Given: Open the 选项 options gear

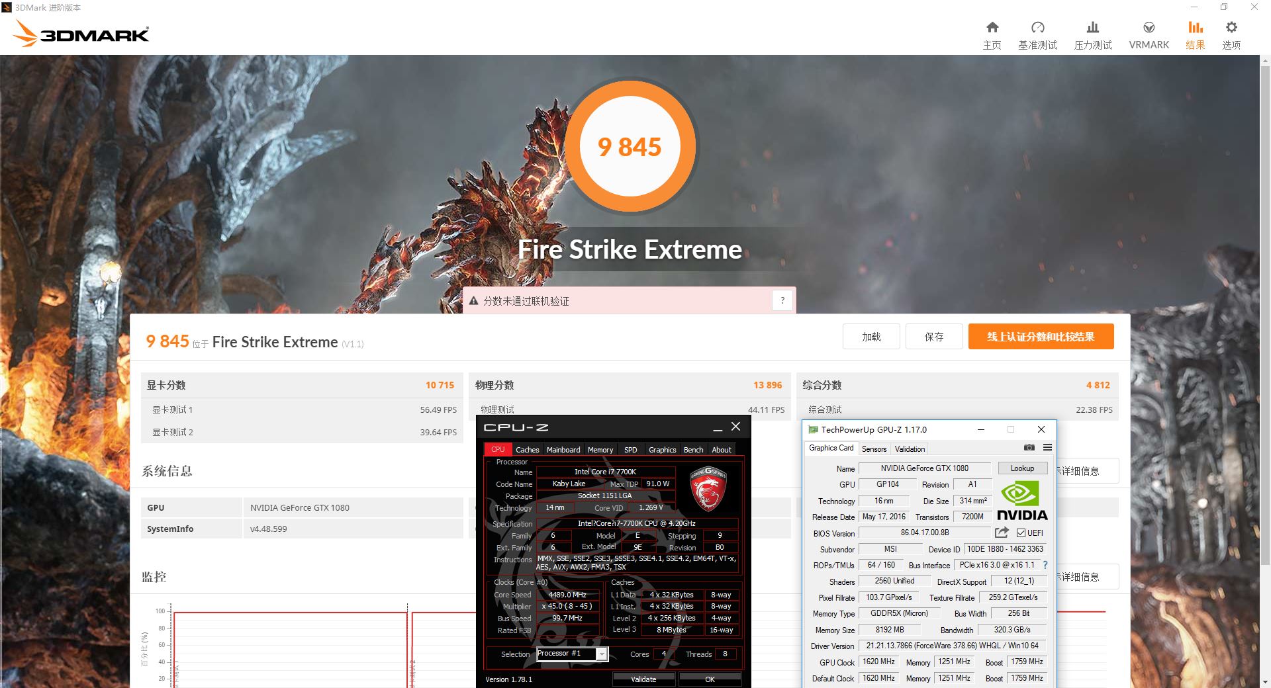Looking at the screenshot, I should 1231,35.
